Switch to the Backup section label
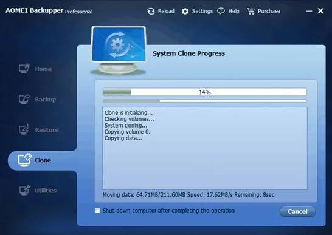Viewport: 332px width, 235px height. click(x=46, y=100)
